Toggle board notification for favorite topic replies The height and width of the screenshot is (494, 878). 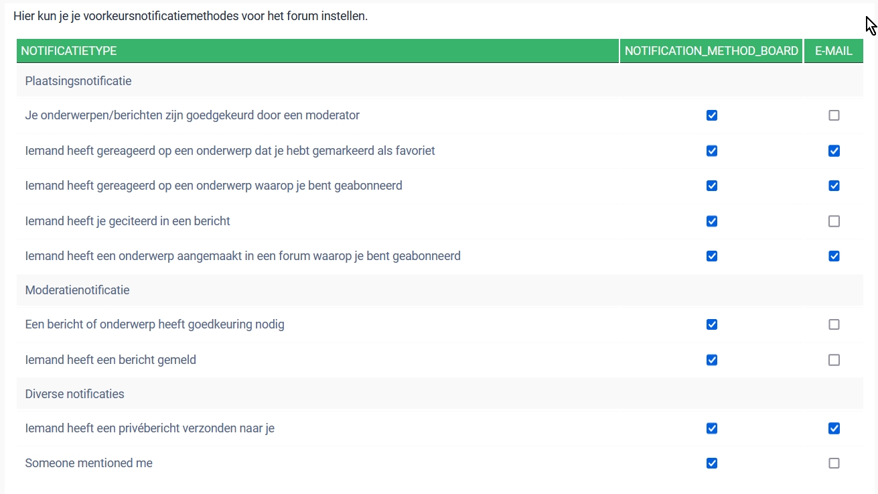712,151
